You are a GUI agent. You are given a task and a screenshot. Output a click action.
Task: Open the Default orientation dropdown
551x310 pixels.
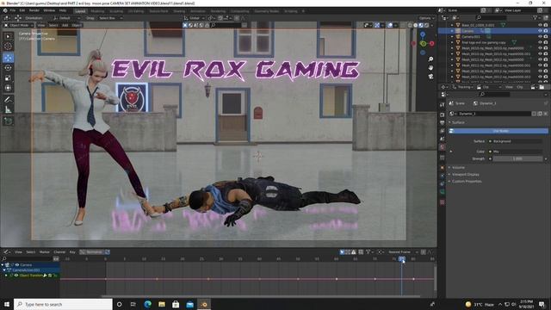tap(66, 18)
